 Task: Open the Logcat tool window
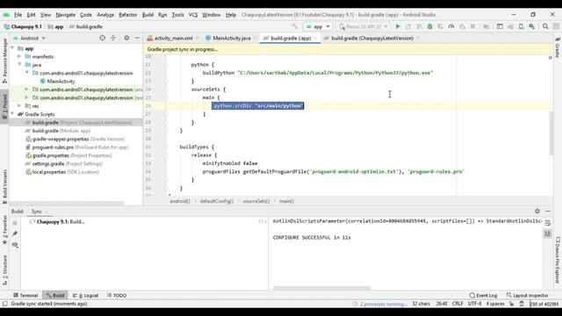click(x=86, y=295)
